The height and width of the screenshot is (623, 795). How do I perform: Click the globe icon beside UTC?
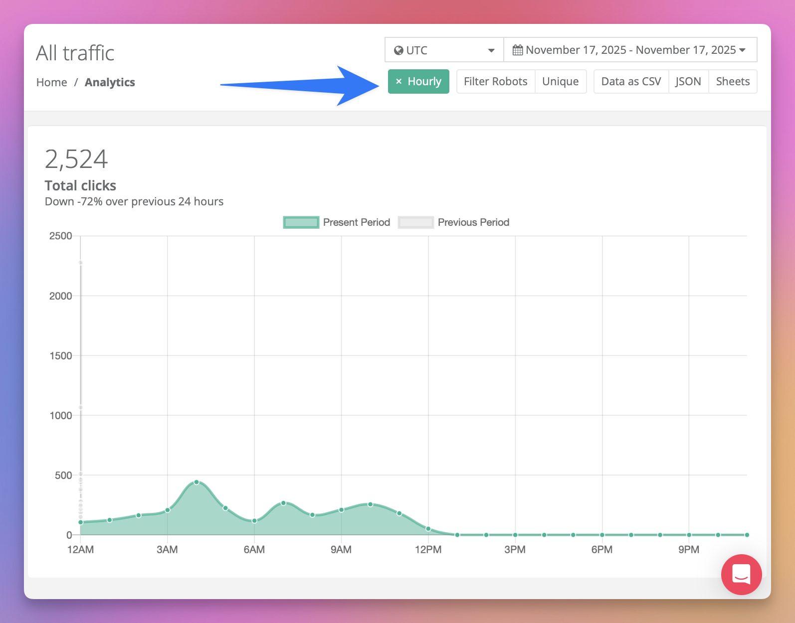pyautogui.click(x=398, y=50)
